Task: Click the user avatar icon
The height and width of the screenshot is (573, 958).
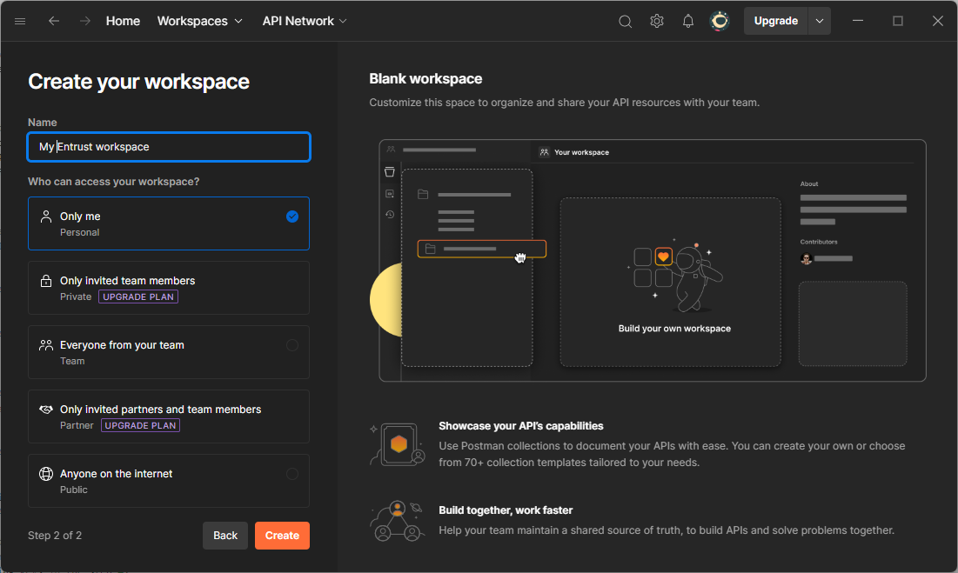Action: point(720,21)
